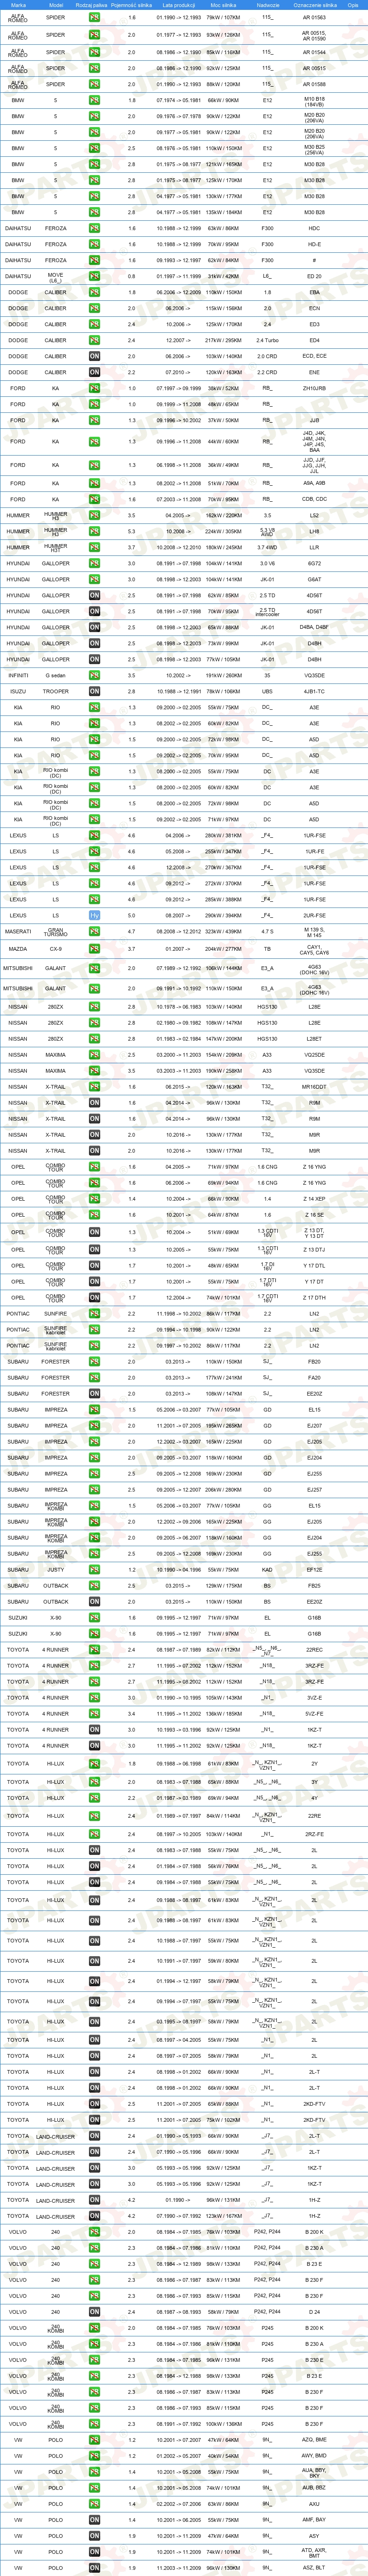Click the fuel icon in the Infiniti G sedan row
Viewport: 368px width, 2576px height.
coord(94,676)
